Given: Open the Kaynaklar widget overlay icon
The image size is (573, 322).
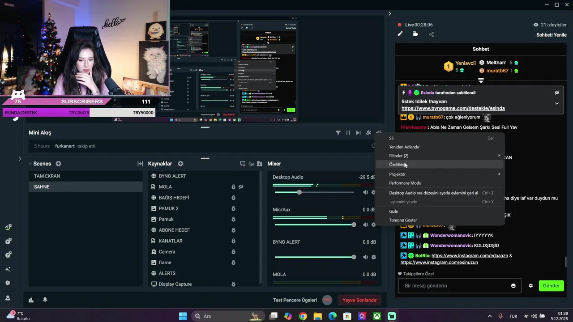Looking at the screenshot, I should [x=243, y=164].
